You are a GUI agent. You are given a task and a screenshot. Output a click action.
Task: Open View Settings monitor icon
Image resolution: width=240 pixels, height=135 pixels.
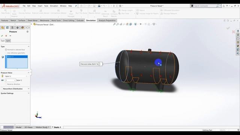[x=154, y=24]
